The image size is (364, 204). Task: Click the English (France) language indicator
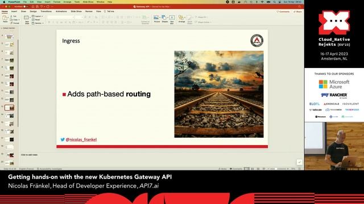pos(27,169)
